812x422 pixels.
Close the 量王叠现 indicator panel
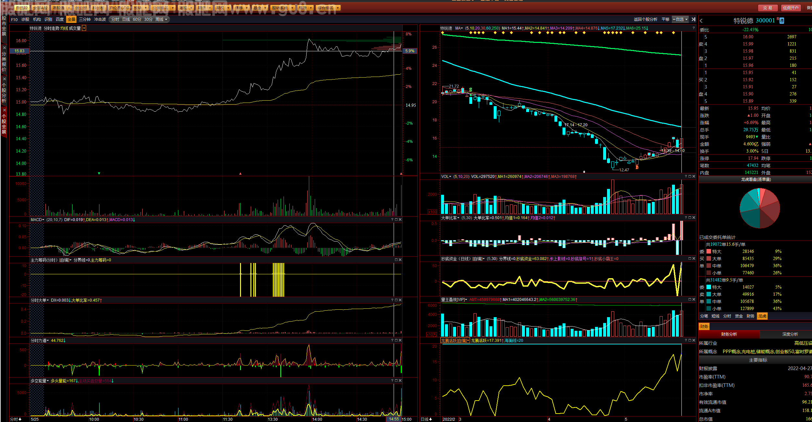[694, 300]
